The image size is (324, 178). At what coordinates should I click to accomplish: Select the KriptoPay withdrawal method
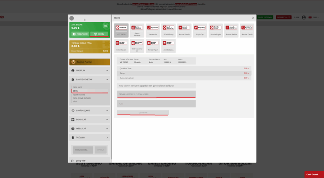click(200, 30)
